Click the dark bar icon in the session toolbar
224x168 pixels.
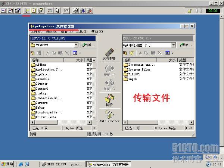50,11
